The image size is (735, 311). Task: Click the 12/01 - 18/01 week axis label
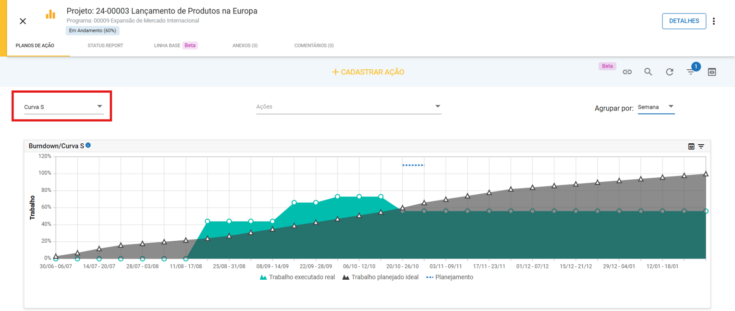pos(663,266)
